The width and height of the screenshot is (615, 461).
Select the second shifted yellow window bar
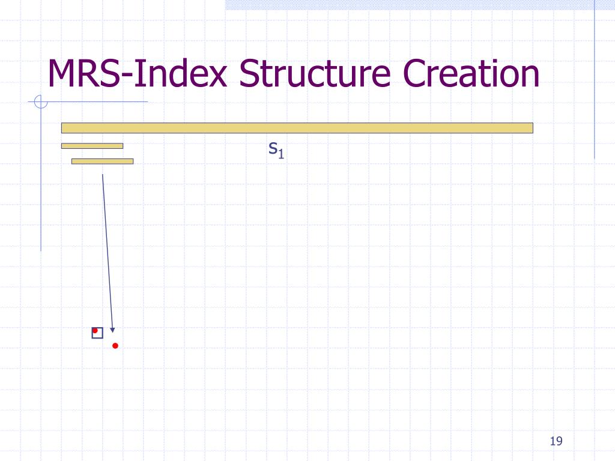tap(102, 161)
